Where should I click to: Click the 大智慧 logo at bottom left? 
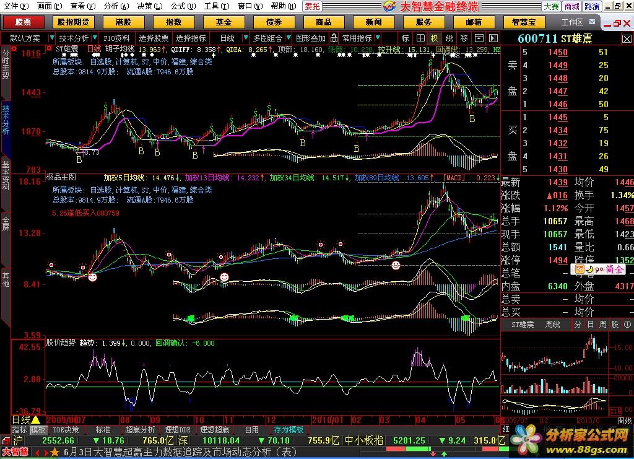15,452
